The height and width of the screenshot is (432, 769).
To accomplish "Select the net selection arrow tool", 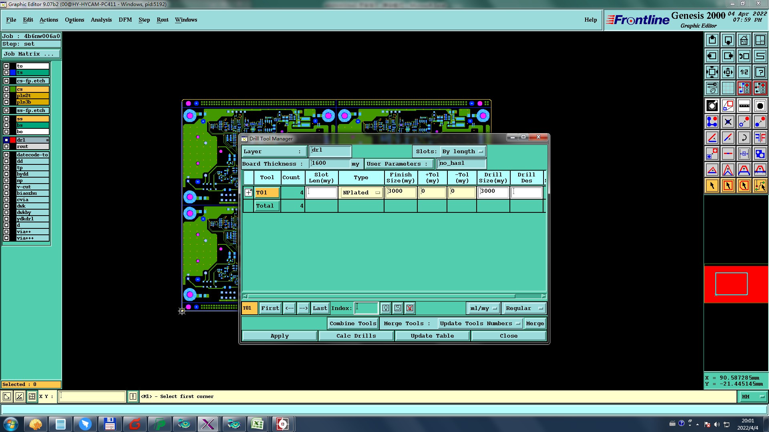I will click(x=760, y=186).
